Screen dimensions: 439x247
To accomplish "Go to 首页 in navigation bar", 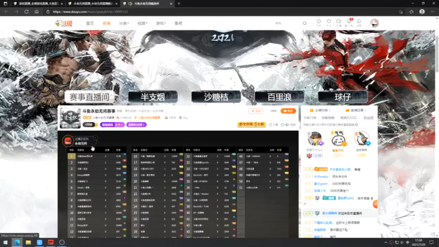I will (90, 23).
